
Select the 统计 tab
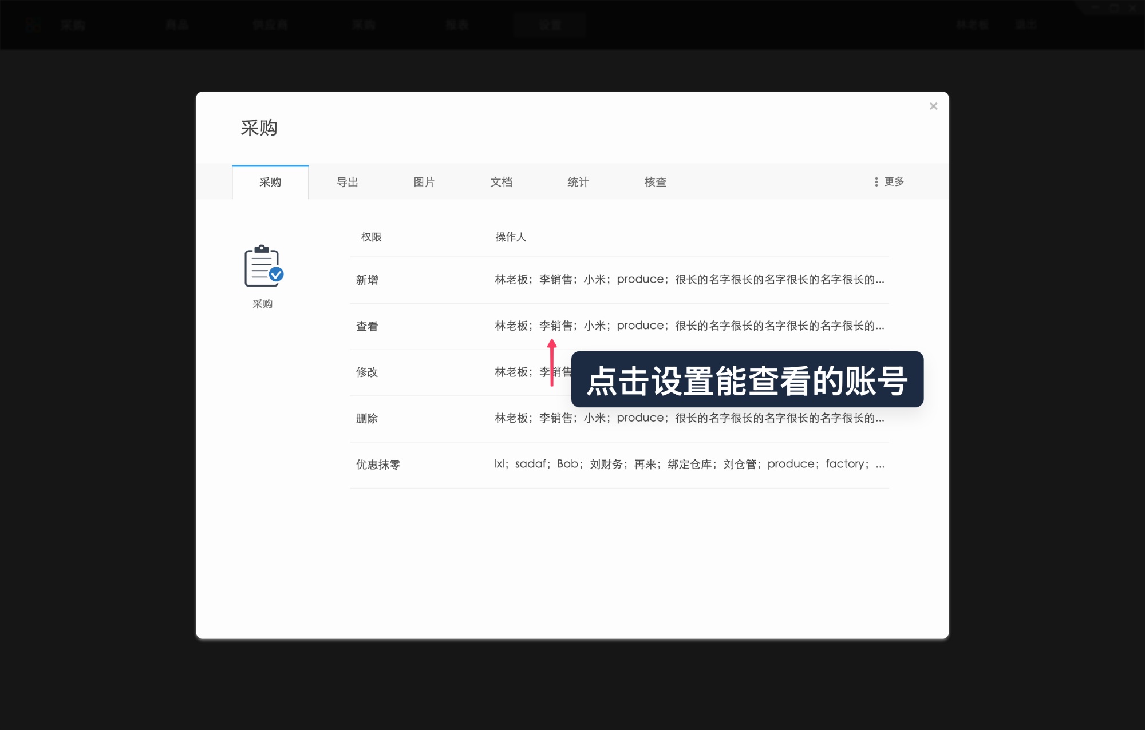point(578,182)
